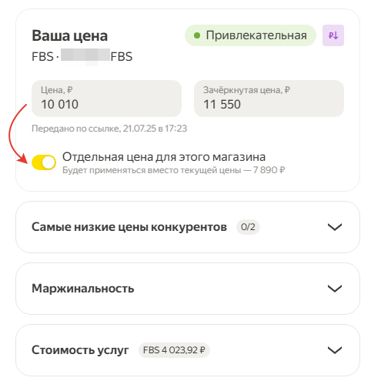
Task: Click the blurred store name text
Action: click(85, 56)
